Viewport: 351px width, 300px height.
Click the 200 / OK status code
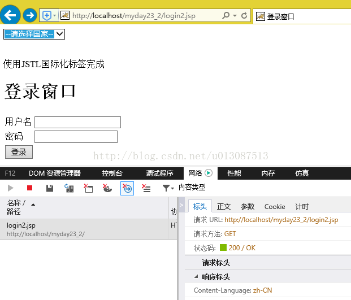[242, 248]
